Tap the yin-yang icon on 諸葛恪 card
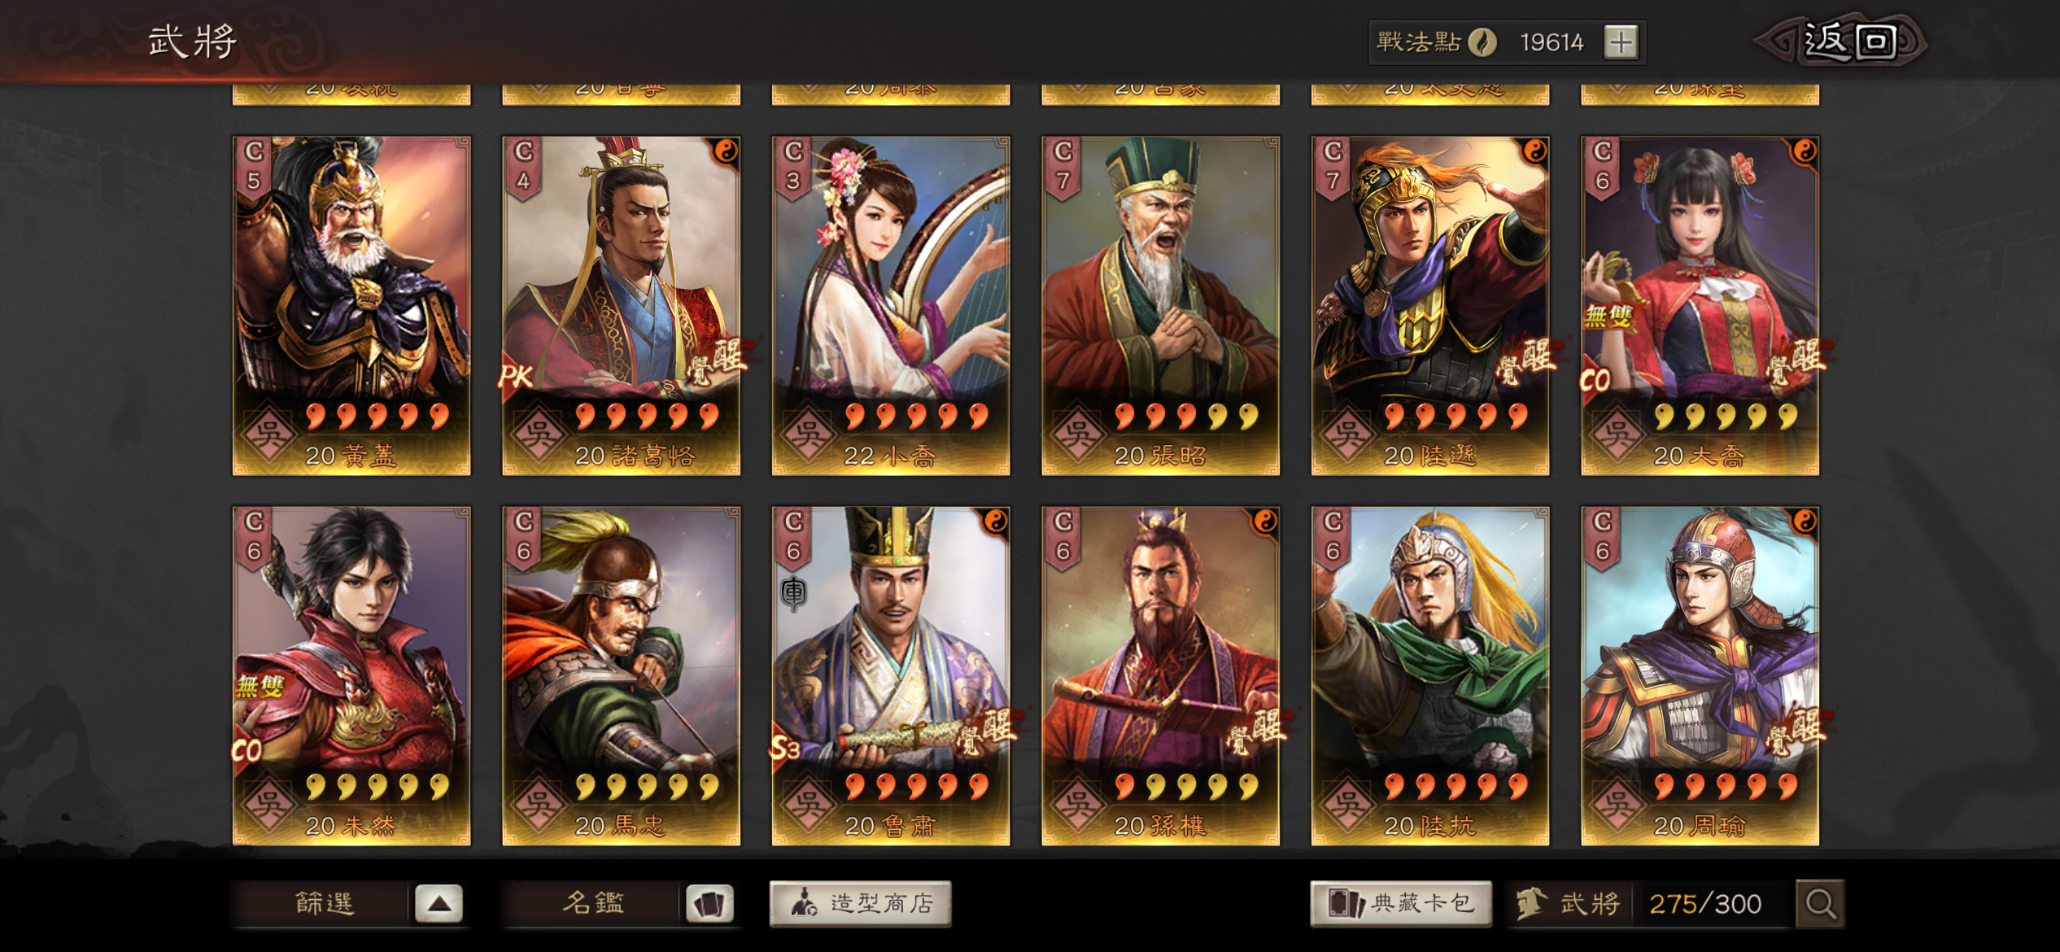Screen dimensions: 2060x952 (x=726, y=151)
